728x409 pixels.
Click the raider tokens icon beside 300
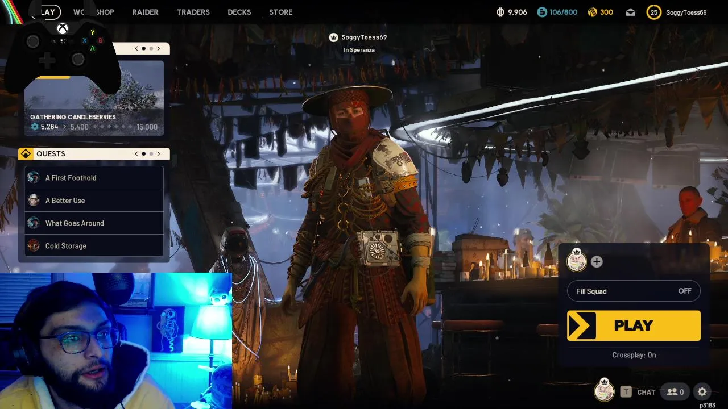[592, 12]
